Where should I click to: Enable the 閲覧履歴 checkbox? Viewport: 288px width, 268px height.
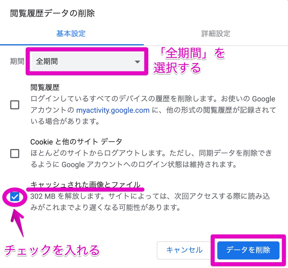point(15,105)
